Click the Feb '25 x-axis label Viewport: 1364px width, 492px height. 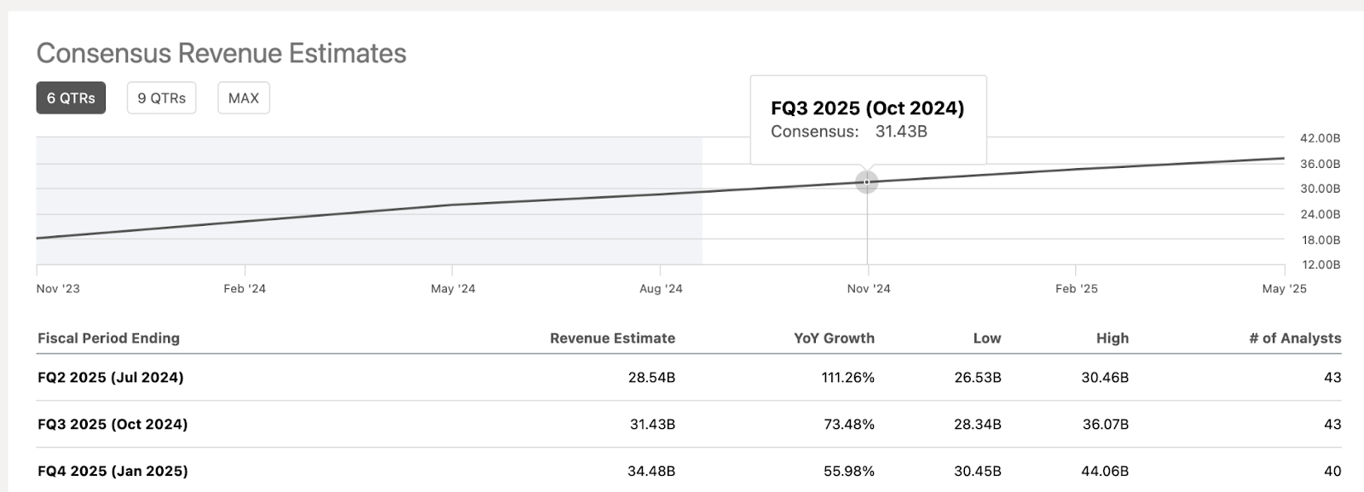point(1077,289)
